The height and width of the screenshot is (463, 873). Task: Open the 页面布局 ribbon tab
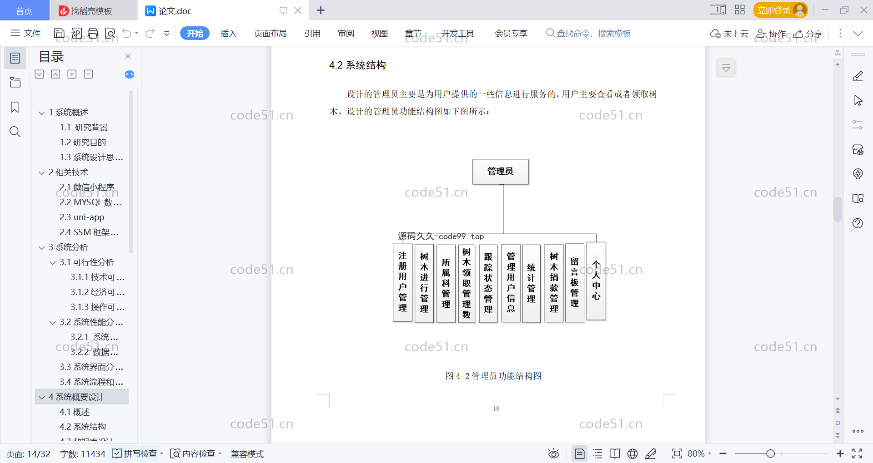click(x=271, y=33)
